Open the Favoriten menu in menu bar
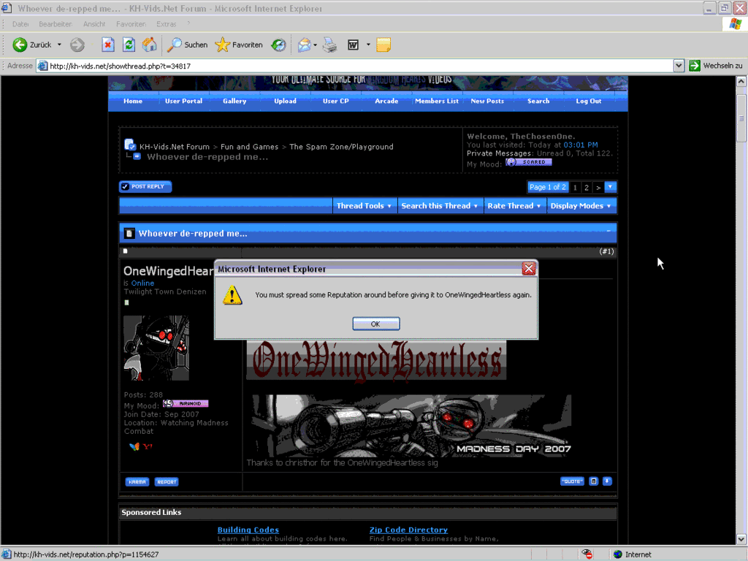 [131, 24]
